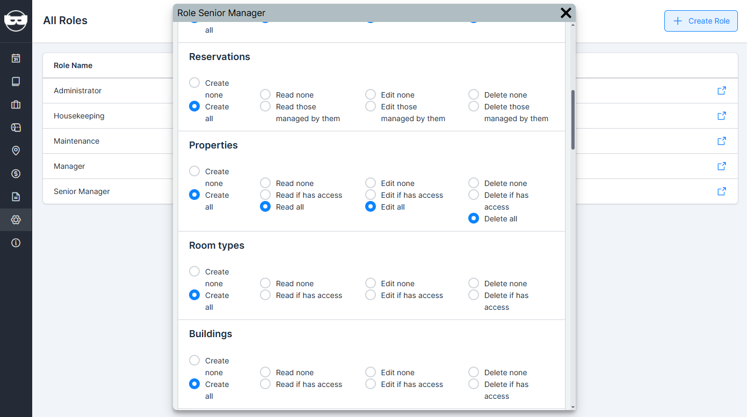The width and height of the screenshot is (747, 417).
Task: Click the Maintenance role entry
Action: (76, 141)
